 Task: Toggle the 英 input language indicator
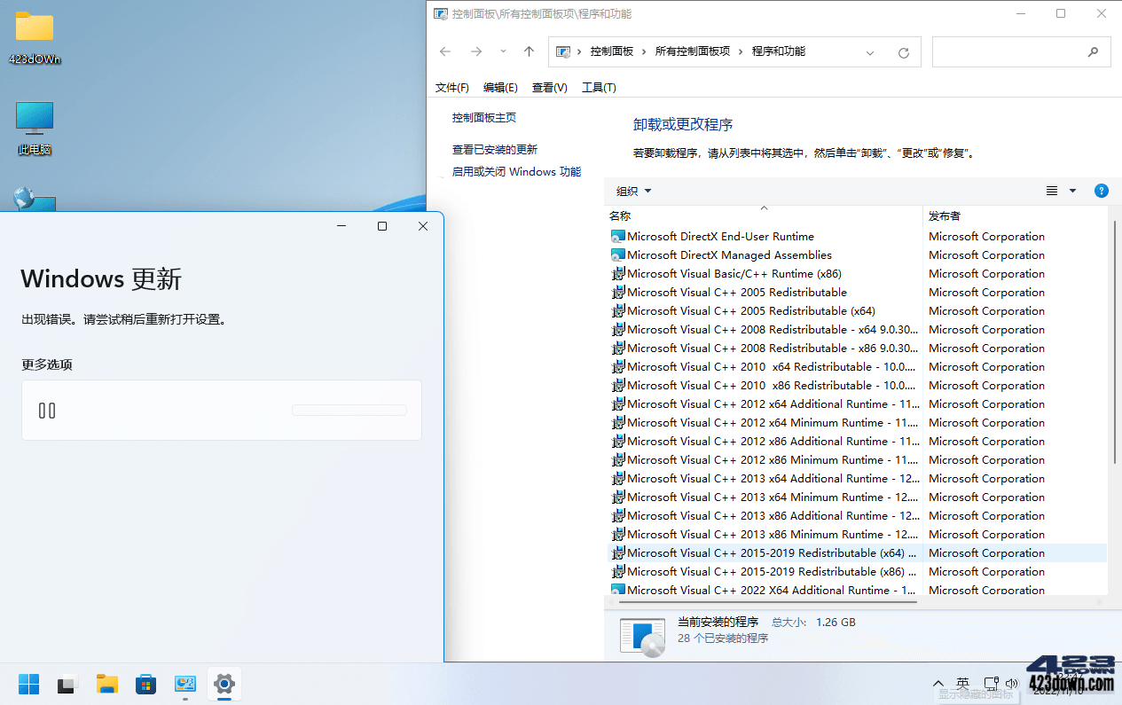coord(962,684)
